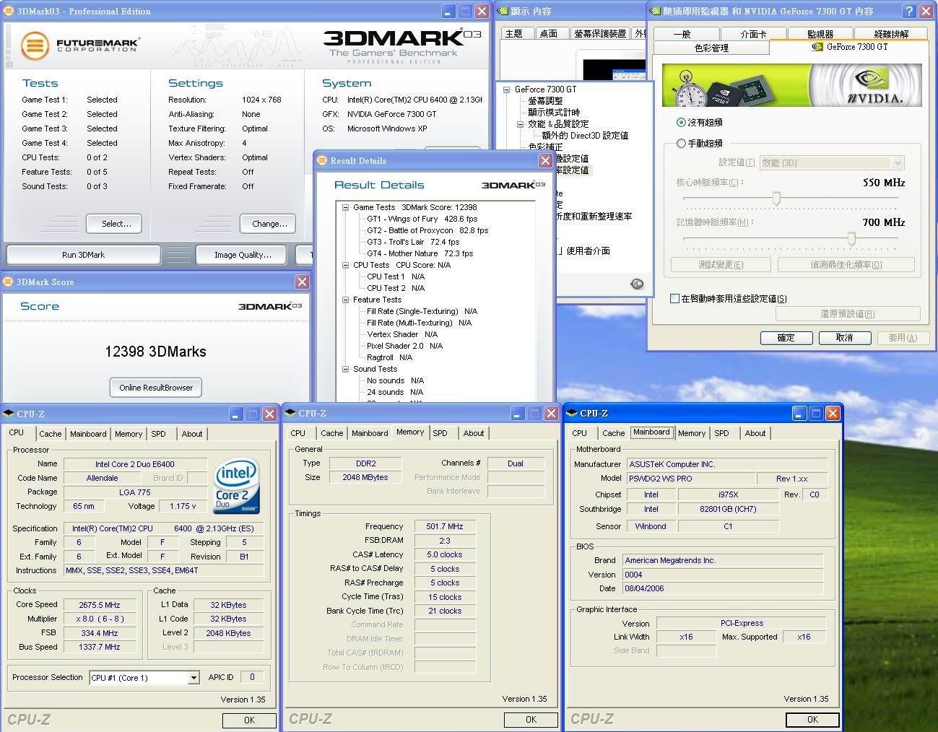Select the 色彩補正 tree item
938x732 pixels.
[x=545, y=147]
